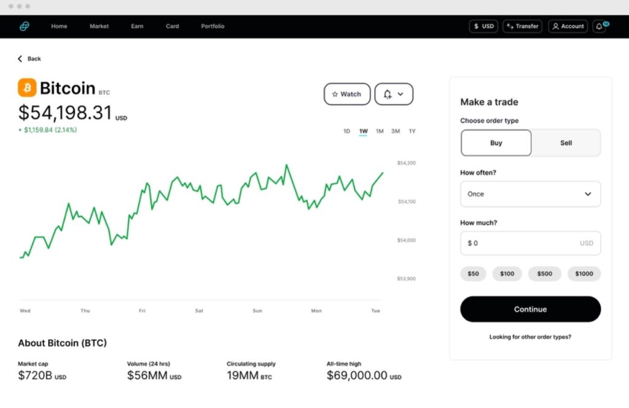Screen dimensions: 629x408
Task: Select the Buy order type
Action: (x=496, y=143)
